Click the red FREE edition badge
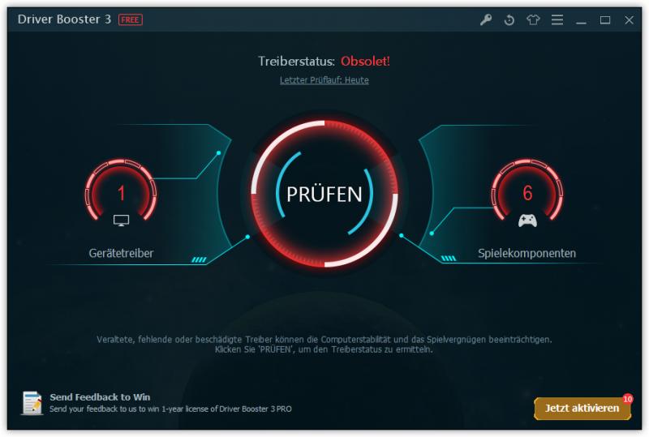Viewport: 649px width, 437px height. [131, 19]
